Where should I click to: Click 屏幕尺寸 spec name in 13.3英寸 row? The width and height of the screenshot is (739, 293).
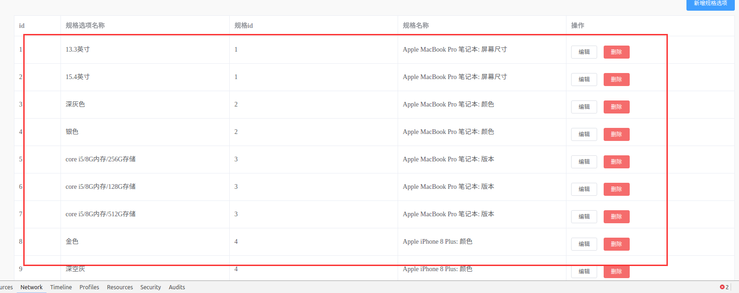455,49
